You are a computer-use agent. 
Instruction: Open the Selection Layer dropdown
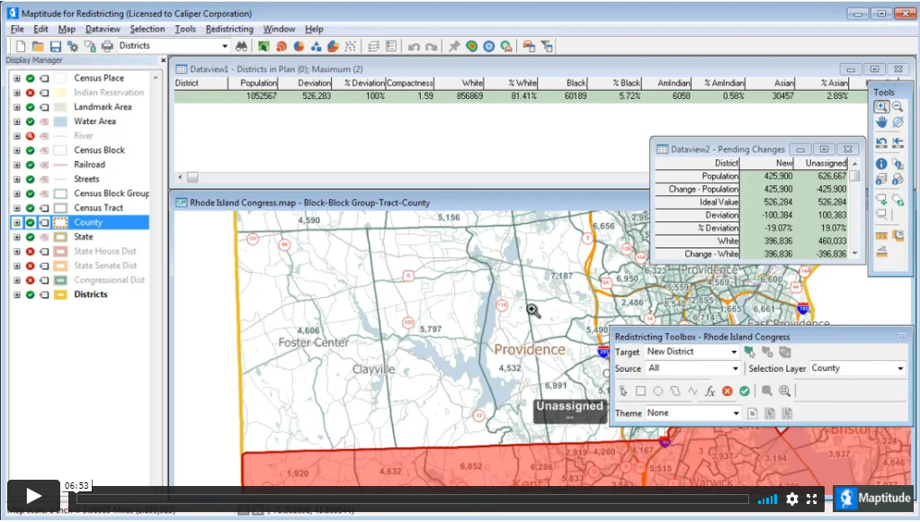tap(900, 368)
